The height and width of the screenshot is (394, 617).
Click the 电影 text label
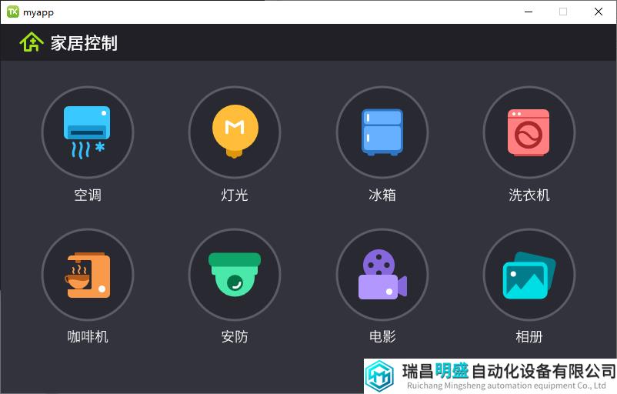pyautogui.click(x=382, y=337)
